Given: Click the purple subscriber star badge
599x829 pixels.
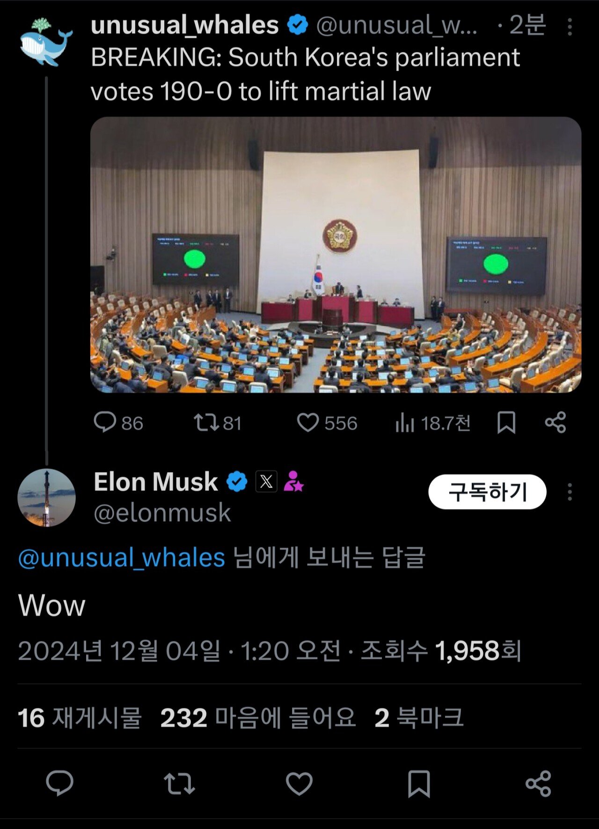Looking at the screenshot, I should 293,481.
